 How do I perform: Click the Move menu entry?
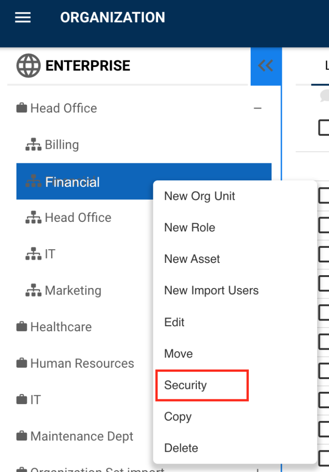[x=178, y=354]
